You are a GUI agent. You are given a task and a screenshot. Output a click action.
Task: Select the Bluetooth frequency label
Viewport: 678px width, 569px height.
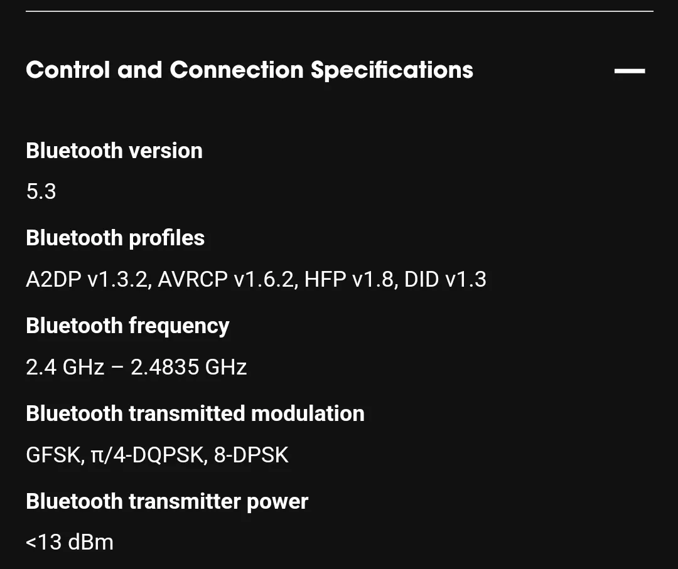coord(127,326)
